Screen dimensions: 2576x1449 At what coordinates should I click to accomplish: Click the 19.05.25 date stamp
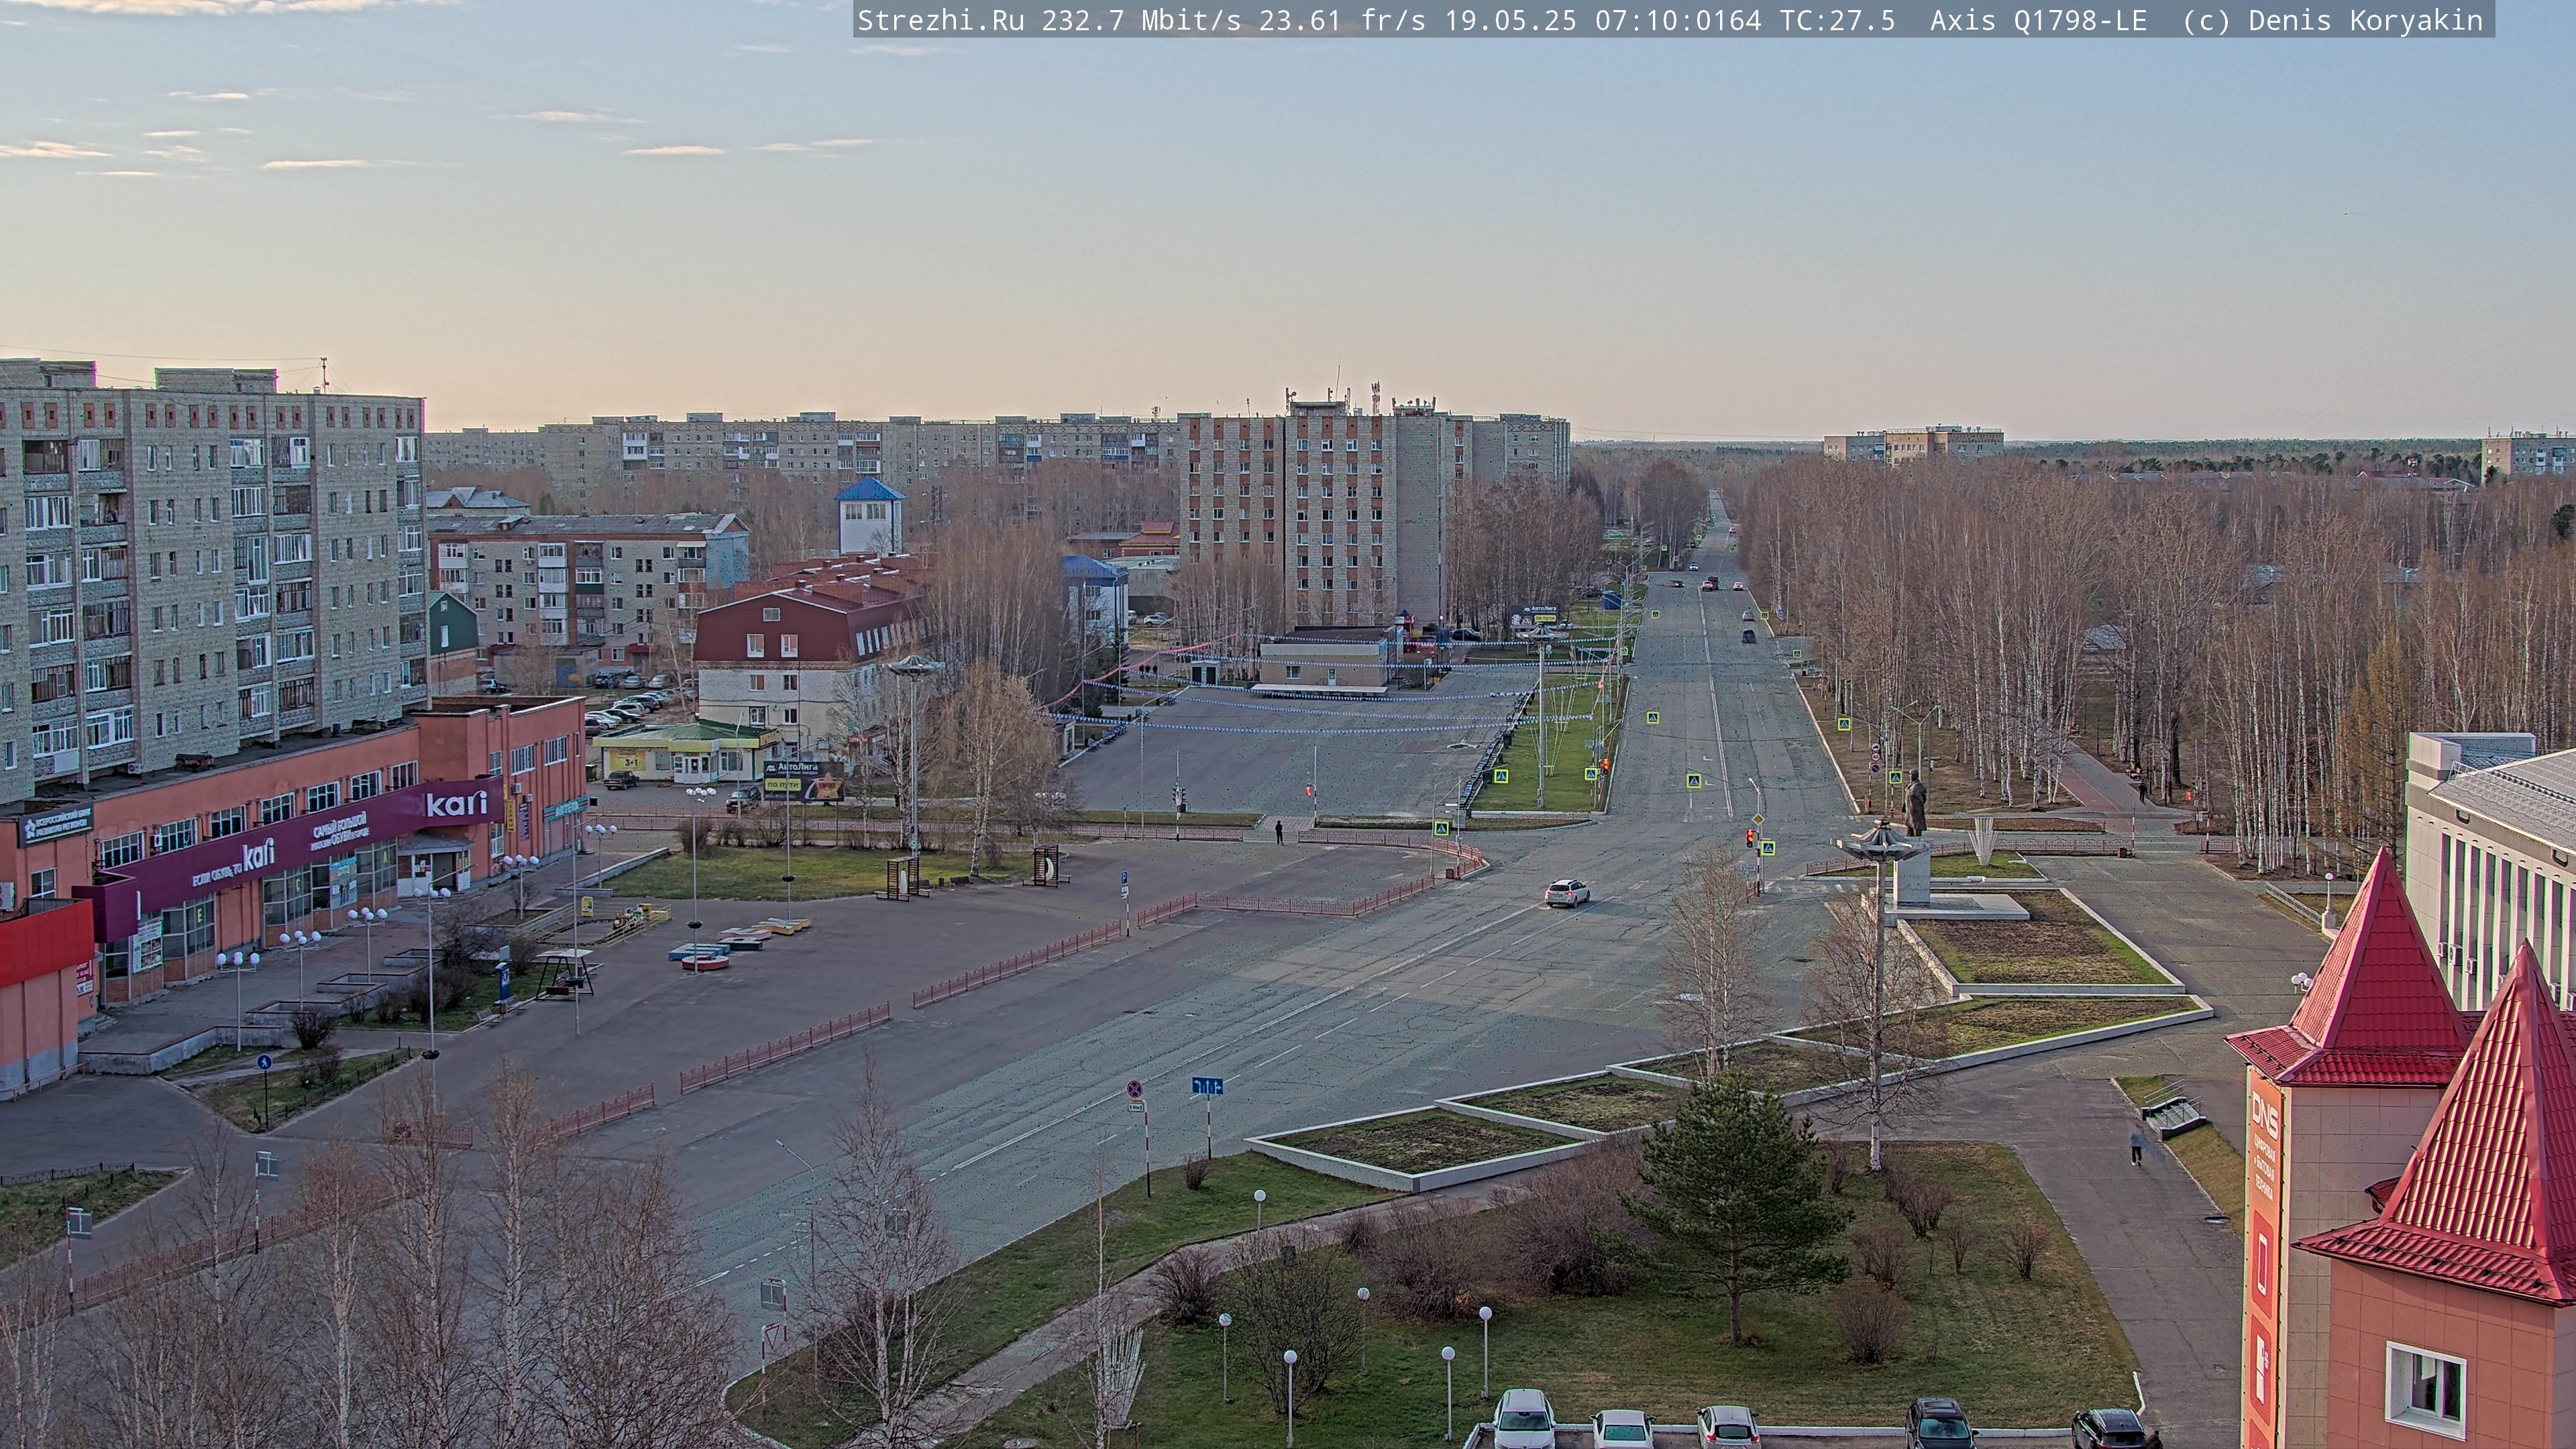[x=1510, y=20]
